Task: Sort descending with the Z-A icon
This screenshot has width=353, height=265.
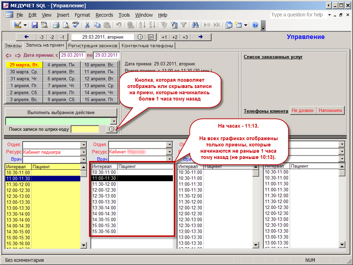Action: [x=152, y=25]
